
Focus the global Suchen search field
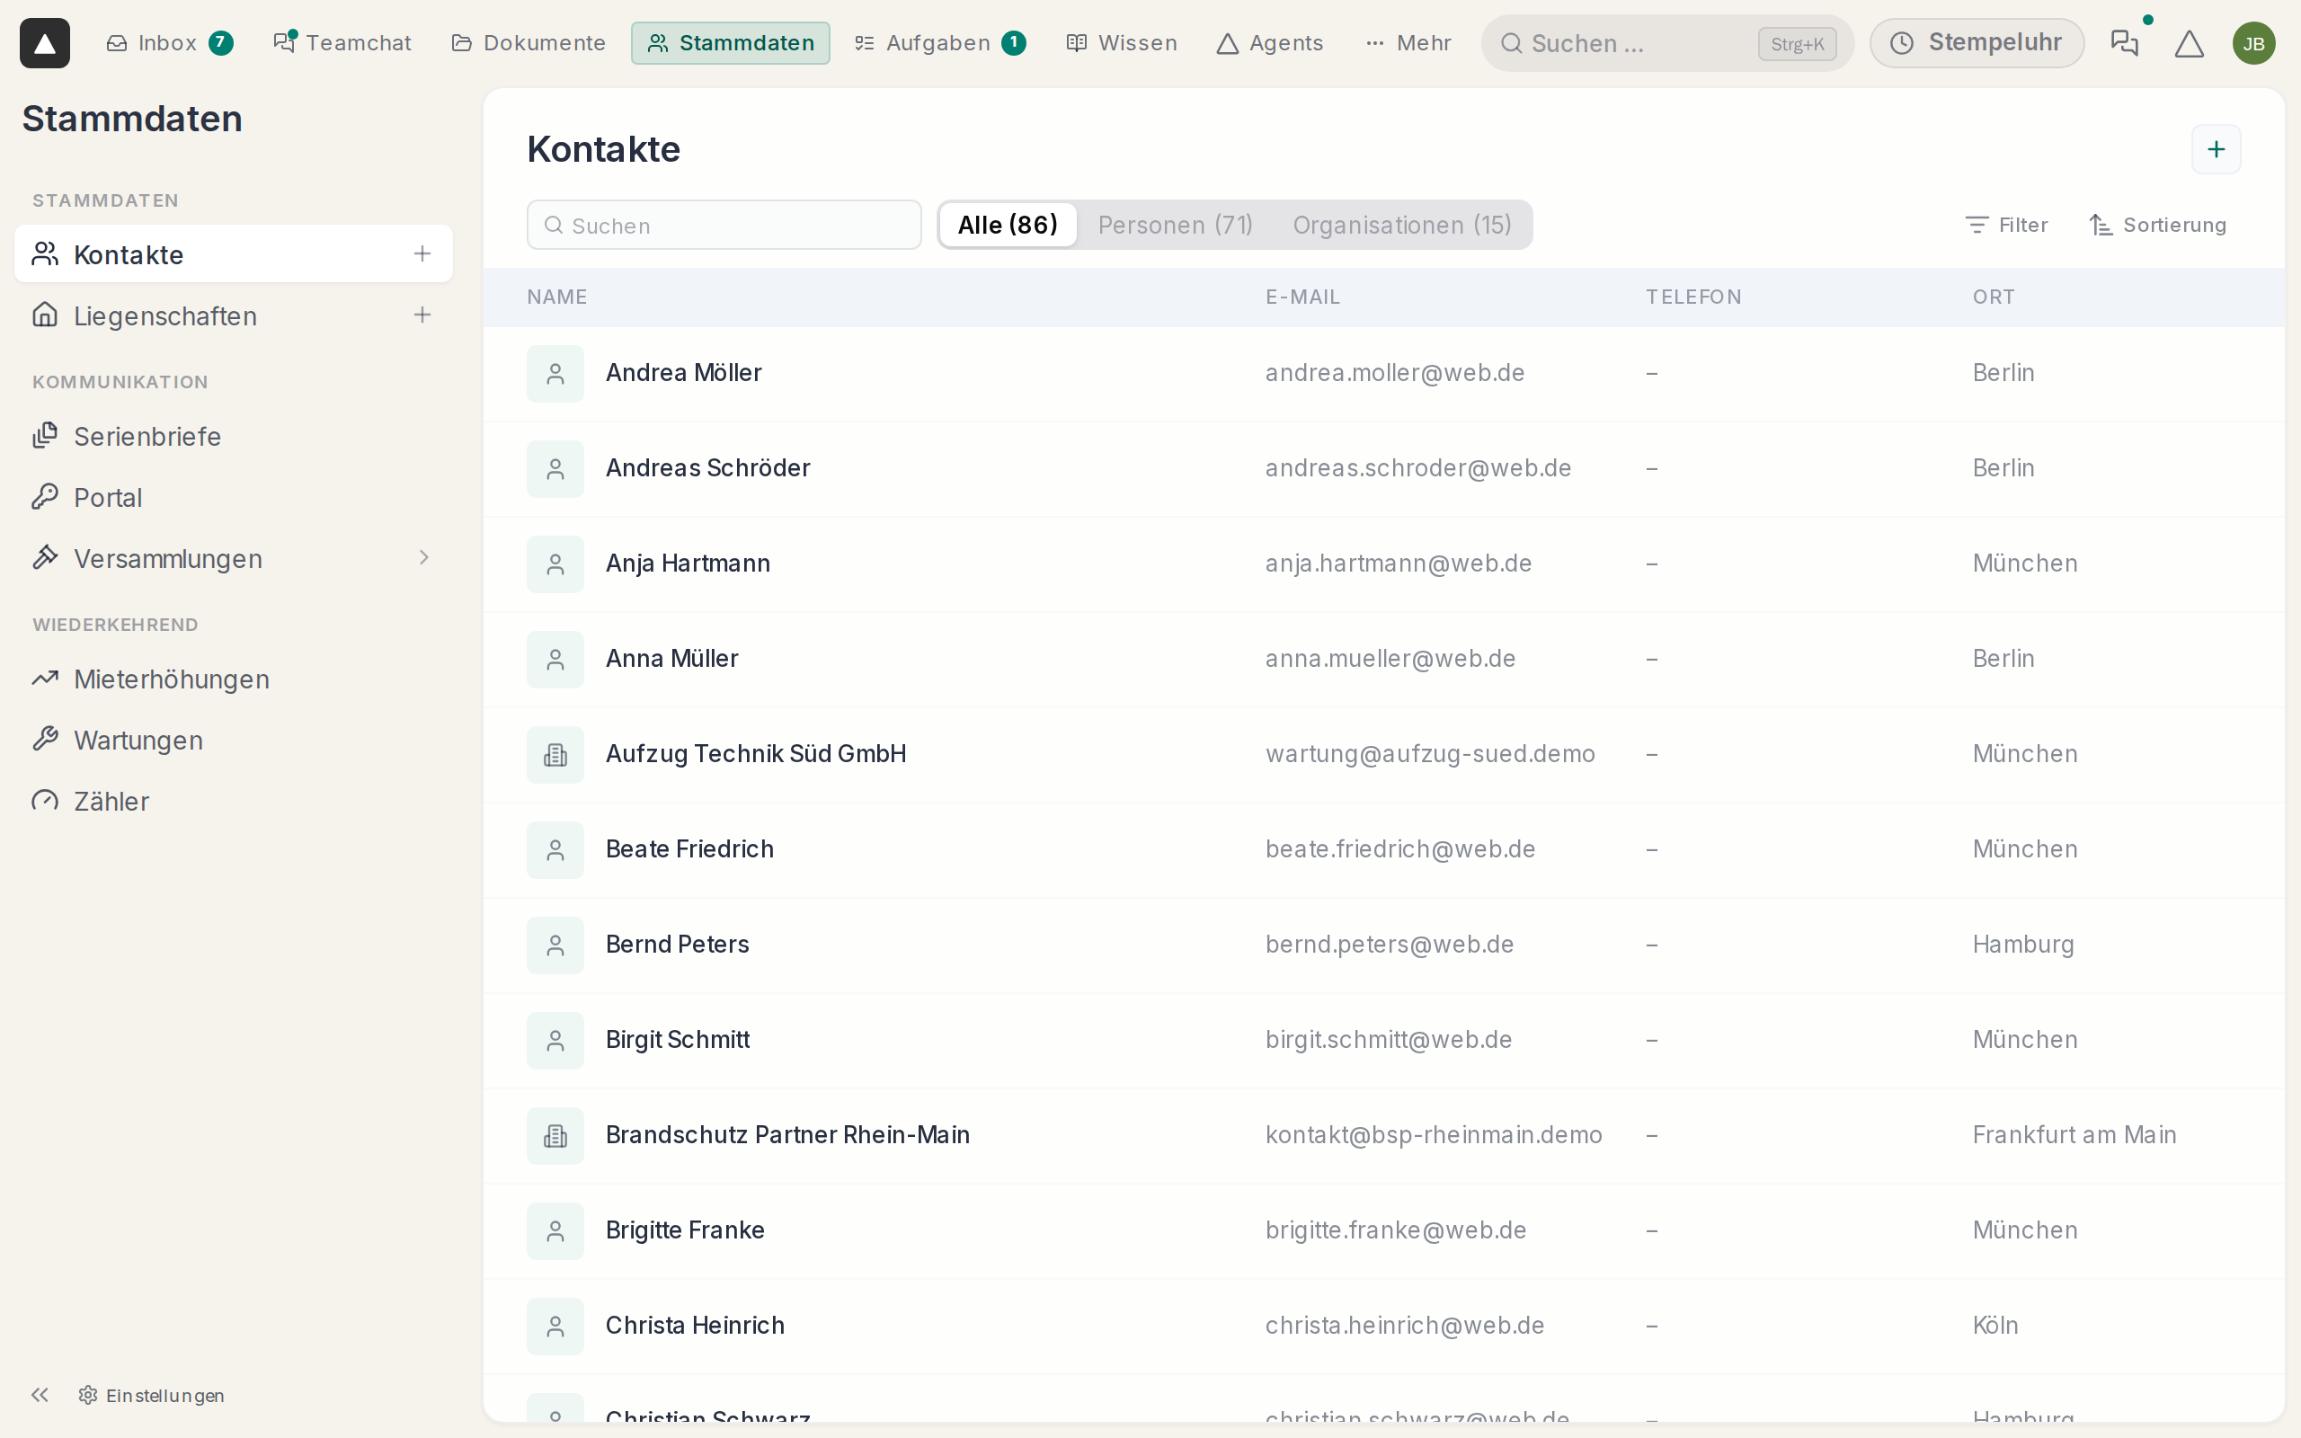click(x=1666, y=43)
